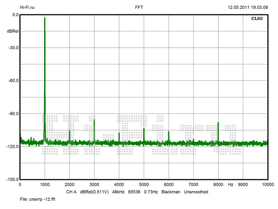This screenshot has height=209, width=278.
Task: Click the Hz unit label on x-axis
Action: click(230, 185)
